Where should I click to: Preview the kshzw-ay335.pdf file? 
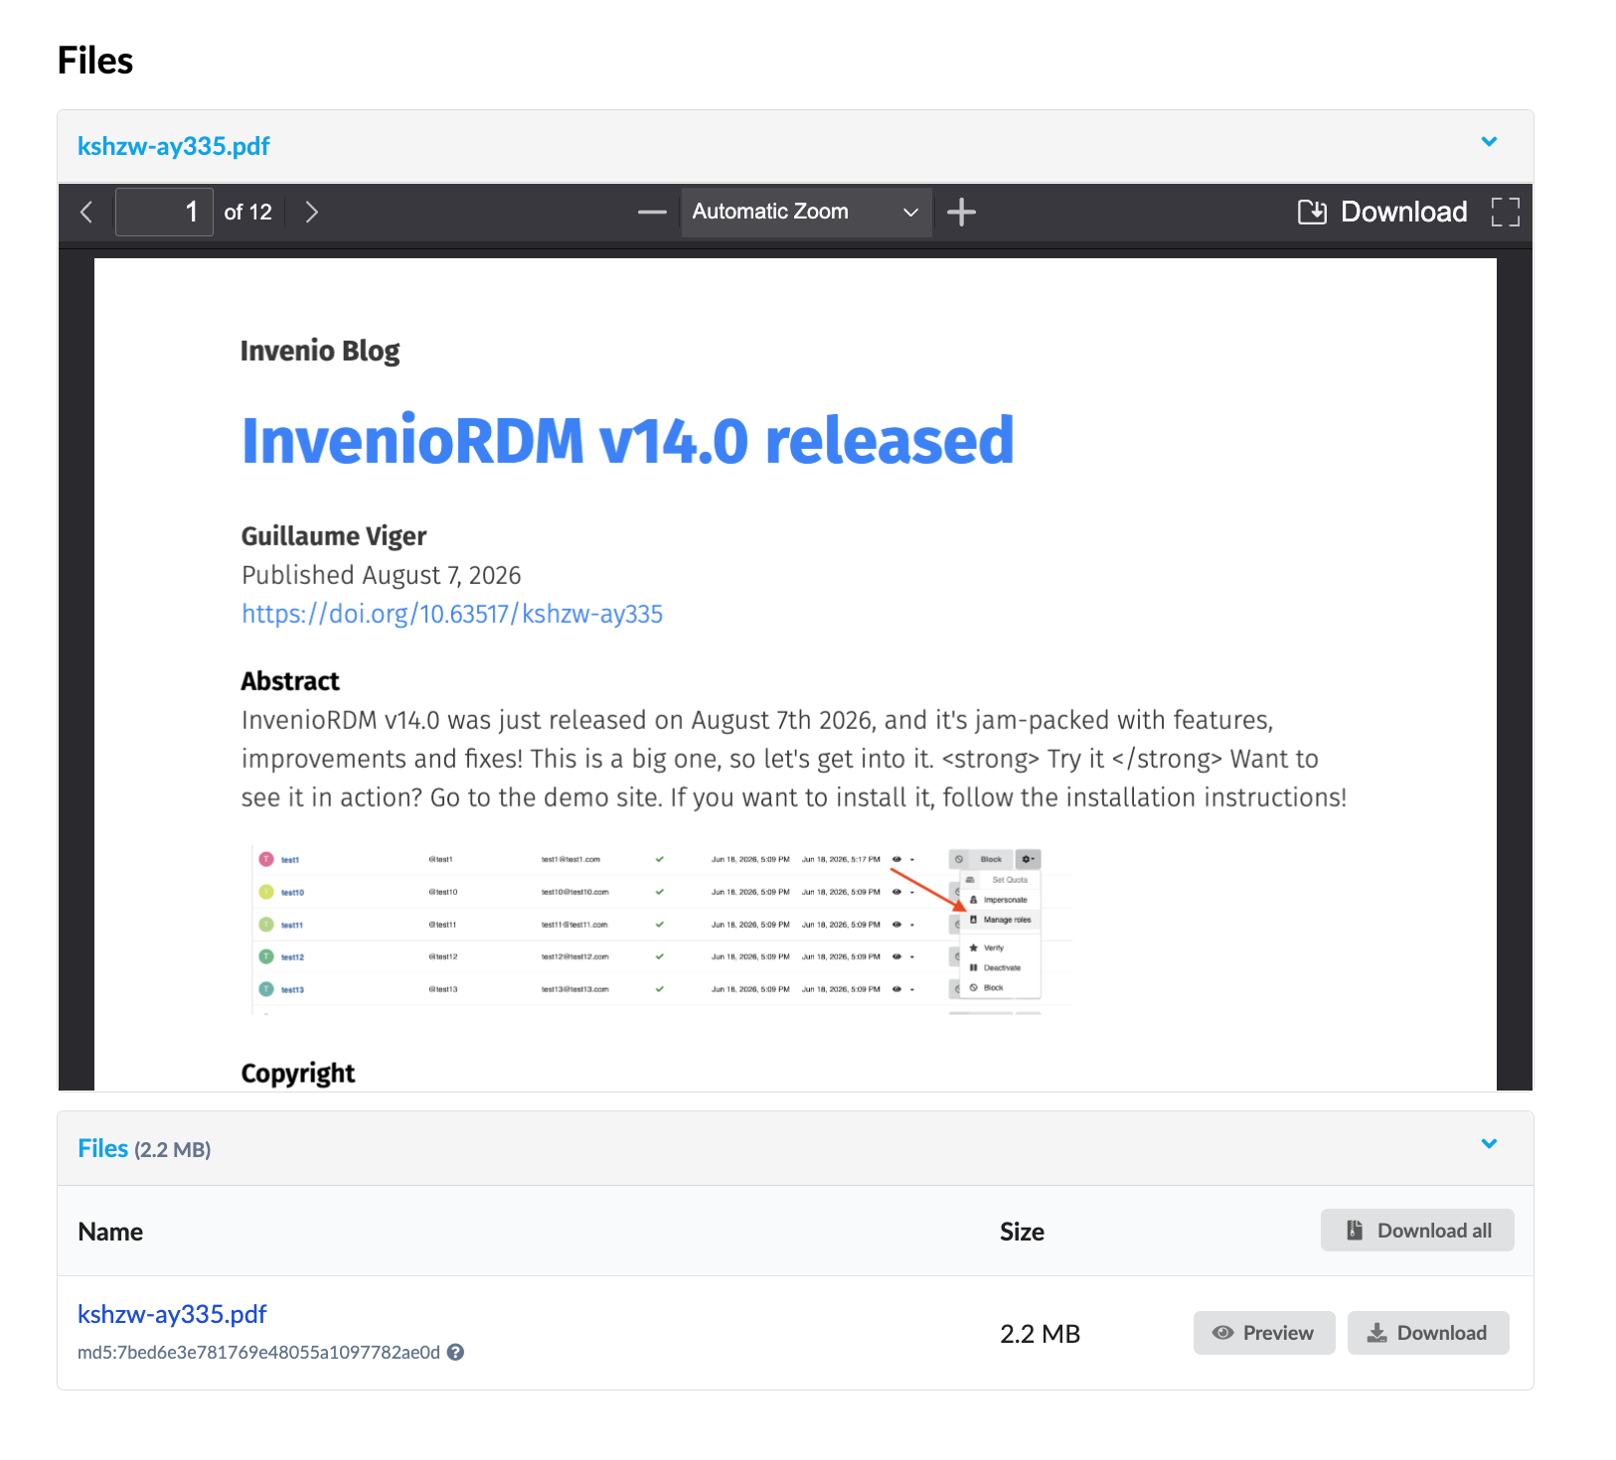1264,1333
